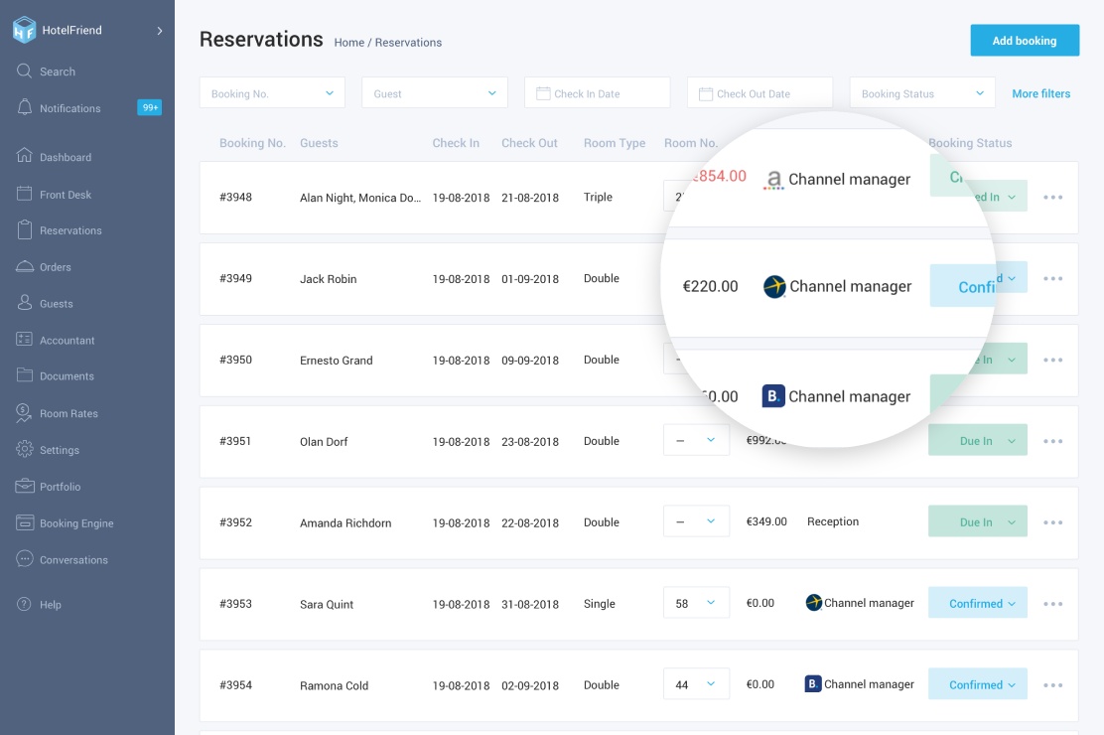This screenshot has width=1104, height=735.
Task: Click the €349.00 amount
Action: [x=766, y=521]
